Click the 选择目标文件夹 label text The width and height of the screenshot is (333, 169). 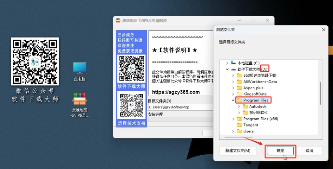tap(232, 42)
